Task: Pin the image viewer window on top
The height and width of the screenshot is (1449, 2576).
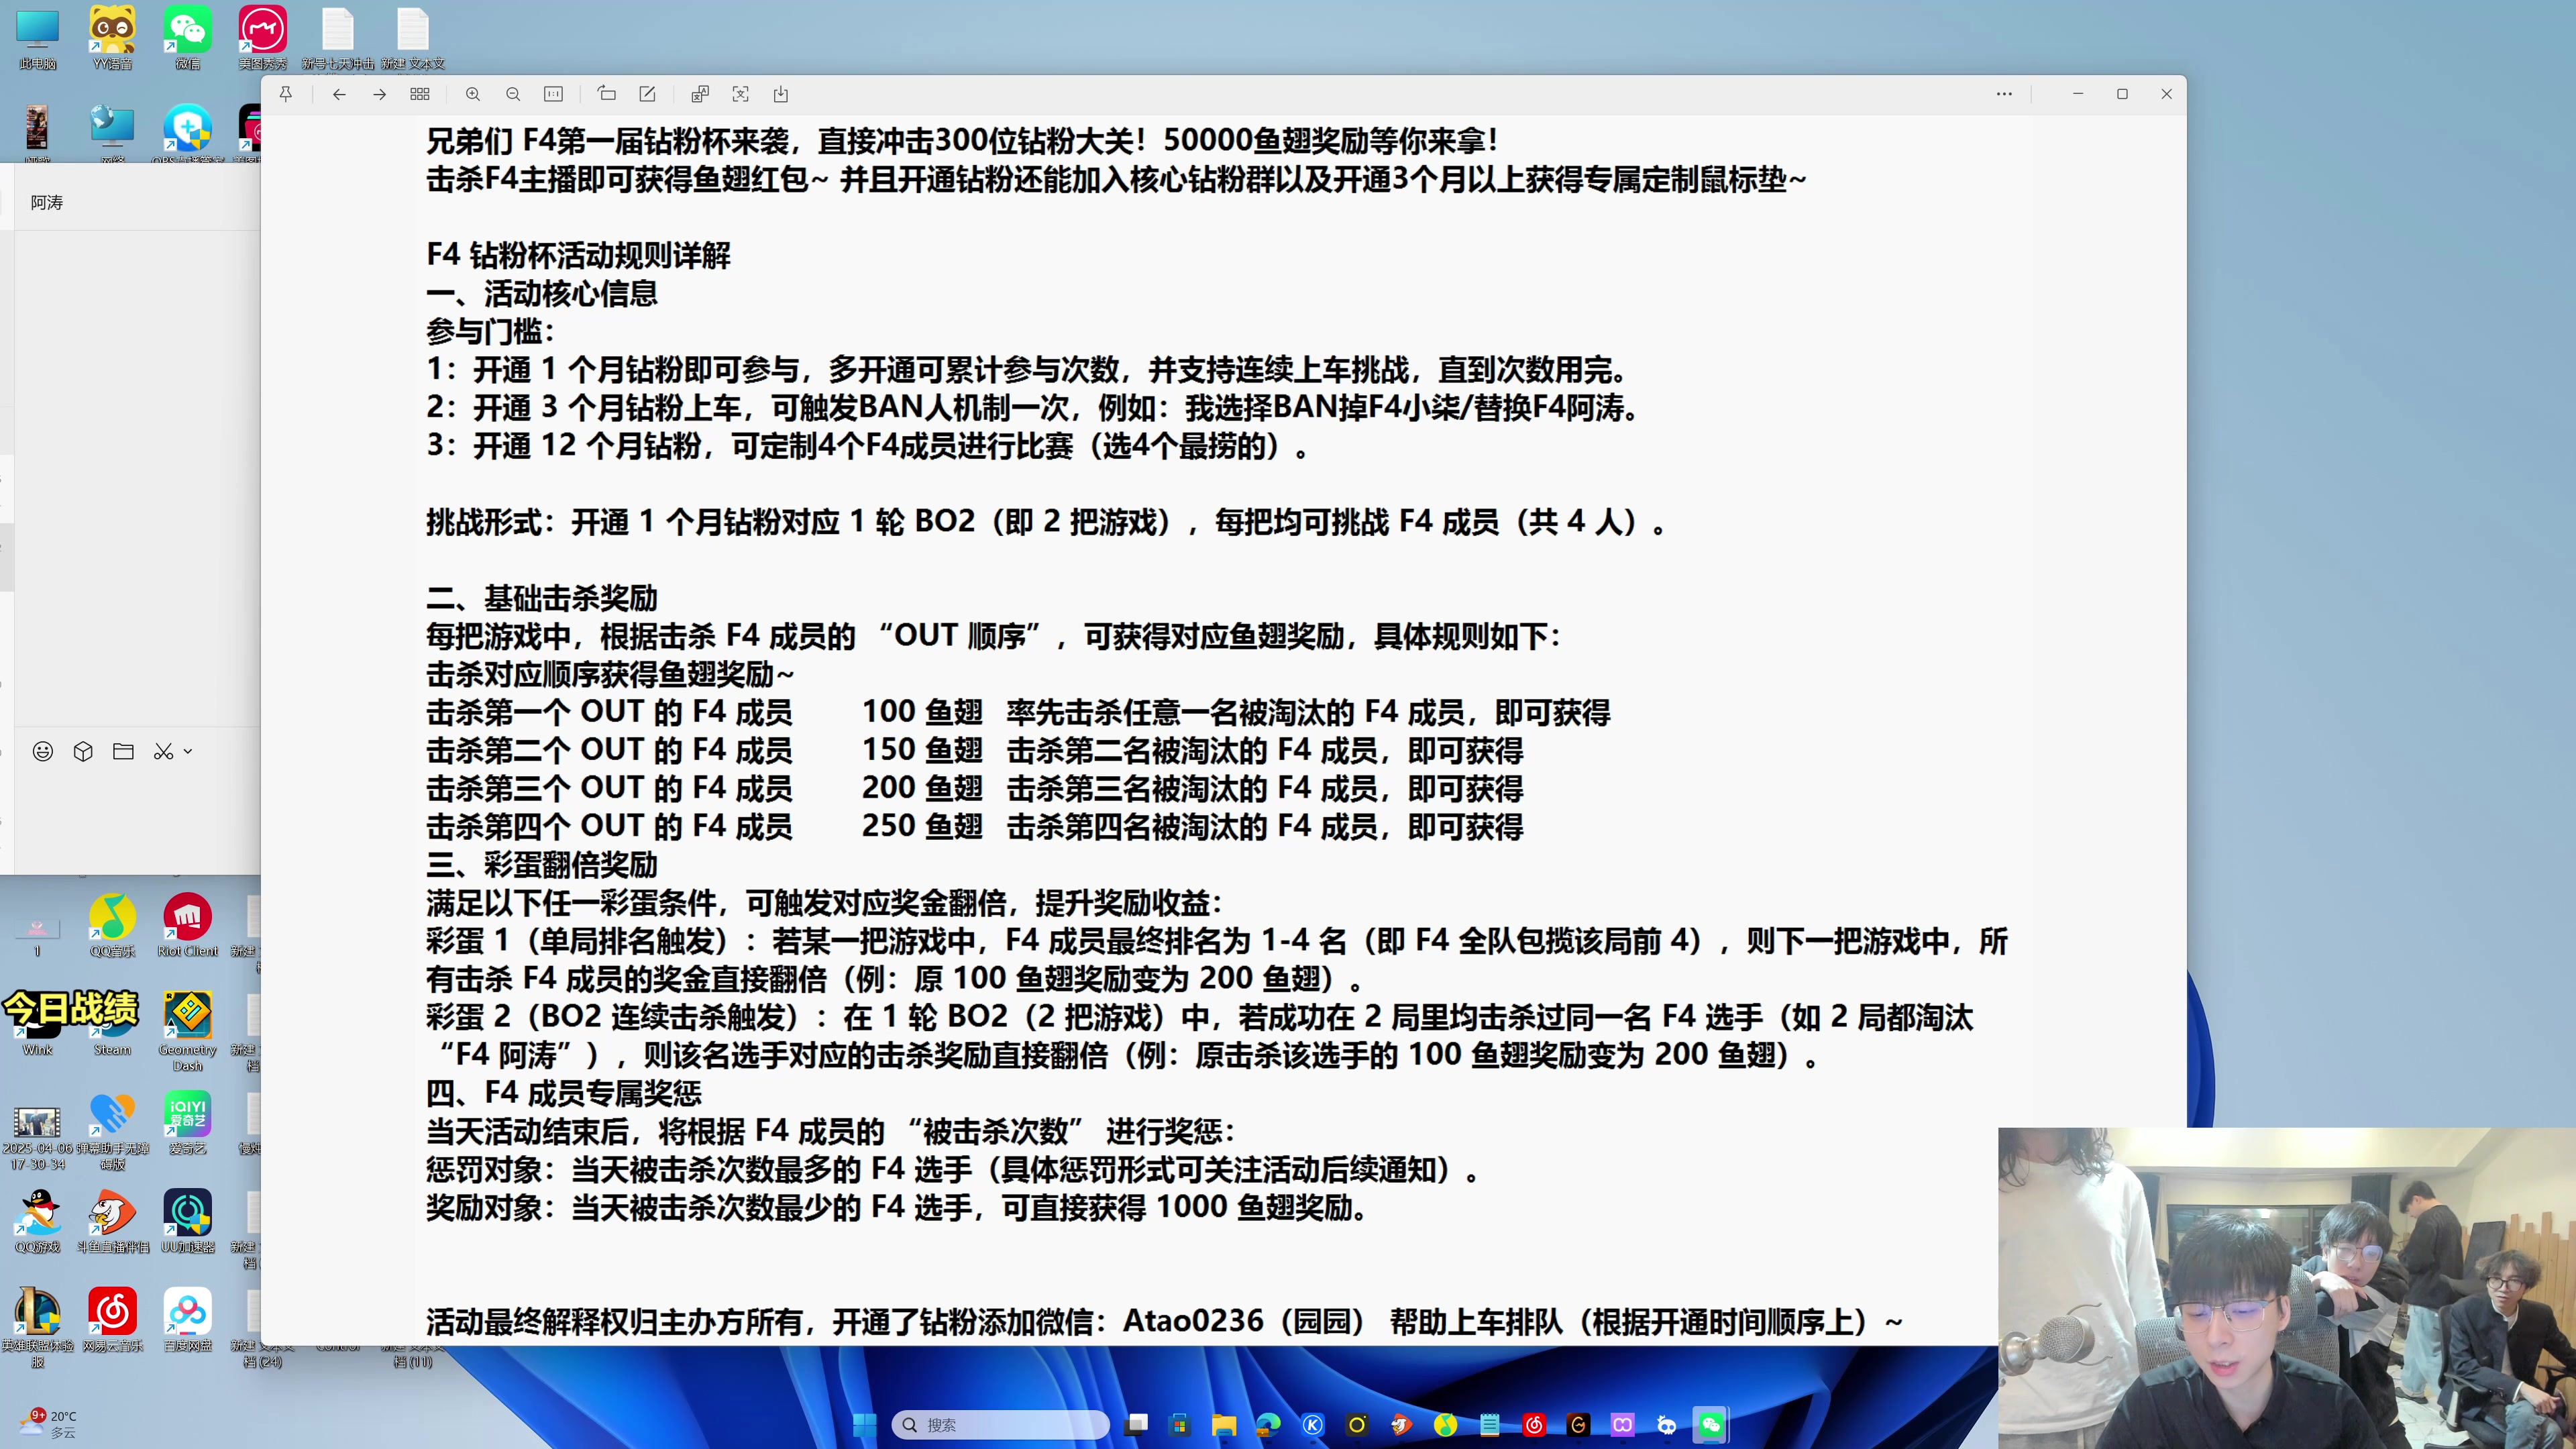Action: [x=286, y=94]
